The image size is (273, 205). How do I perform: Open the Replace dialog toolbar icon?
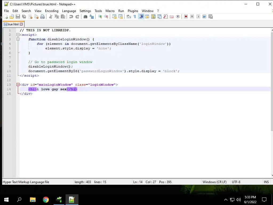[92, 17]
